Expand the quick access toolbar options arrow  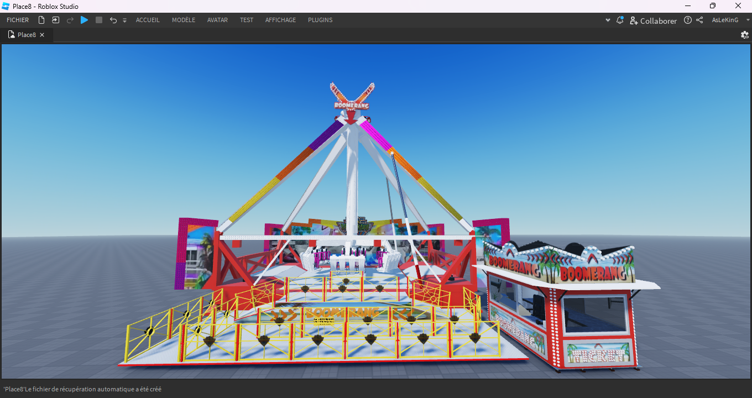point(124,20)
